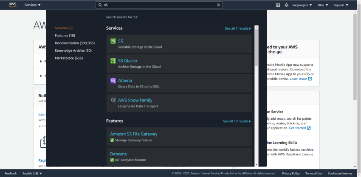Screen dimensions: 361x177
Task: Click the Feedback button in footer
Action: (x=11, y=173)
